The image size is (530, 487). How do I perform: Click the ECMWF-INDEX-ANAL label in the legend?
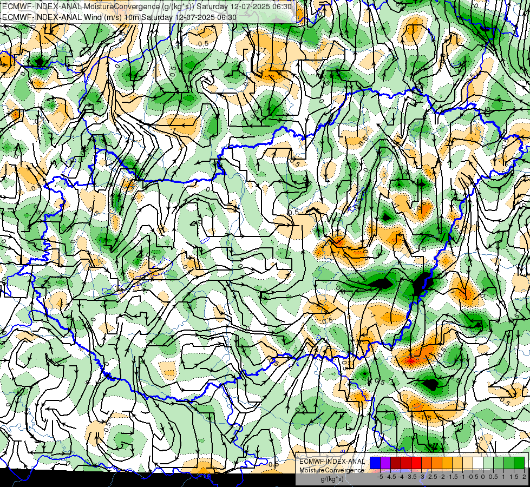(x=332, y=462)
